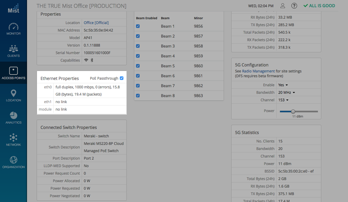
Task: Disable the Beam 5 checkbox
Action: pyautogui.click(x=138, y=66)
